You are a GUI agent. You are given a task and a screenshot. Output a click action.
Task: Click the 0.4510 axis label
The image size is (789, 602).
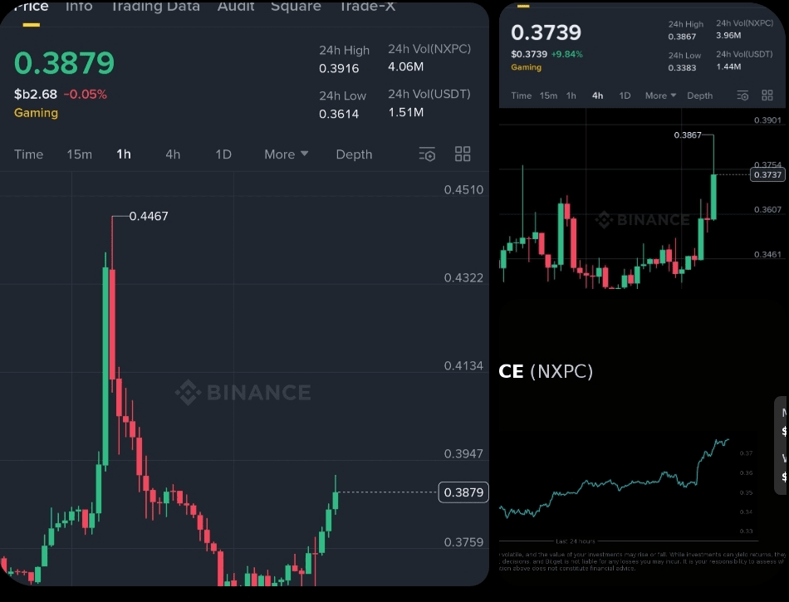coord(463,189)
